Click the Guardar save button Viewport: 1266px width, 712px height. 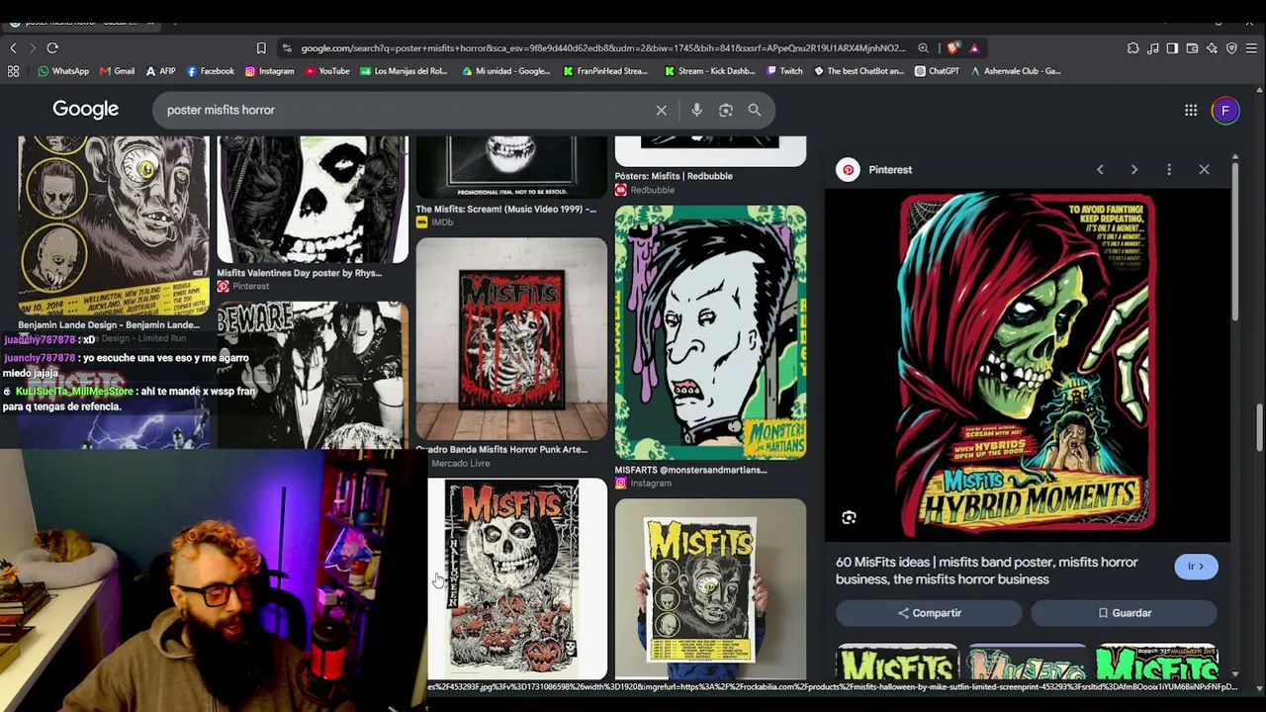(1125, 613)
